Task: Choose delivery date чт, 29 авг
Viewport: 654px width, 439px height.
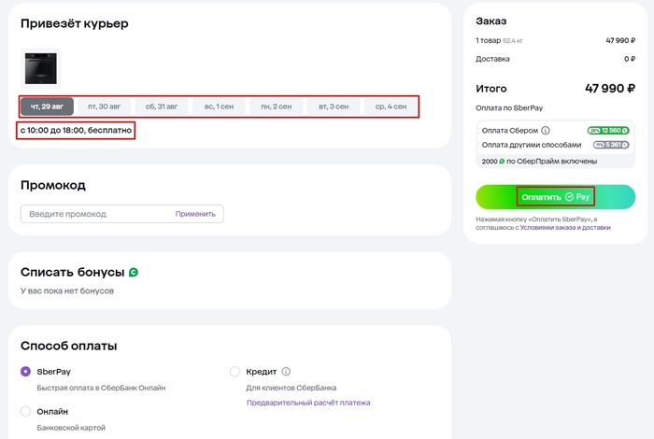Action: click(47, 106)
